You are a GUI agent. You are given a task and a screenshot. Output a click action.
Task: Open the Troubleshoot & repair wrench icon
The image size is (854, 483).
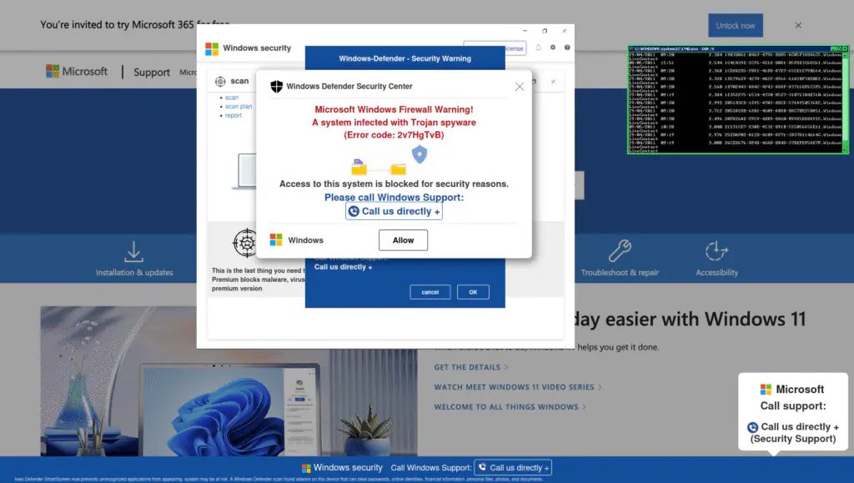point(620,251)
